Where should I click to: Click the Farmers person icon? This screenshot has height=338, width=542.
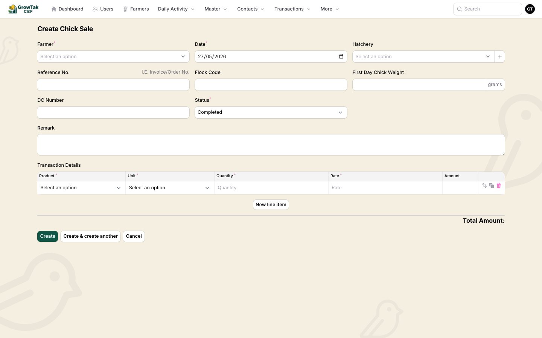coord(125,9)
